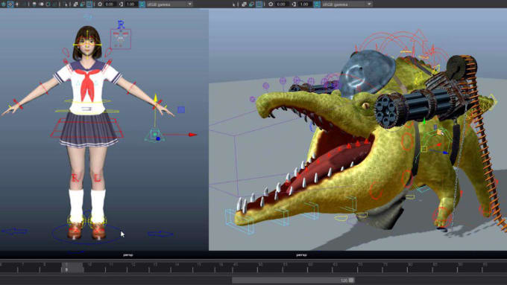Image resolution: width=507 pixels, height=285 pixels.
Task: Toggle the Textured display icon in the left viewport toolbar
Action: click(x=10, y=4)
